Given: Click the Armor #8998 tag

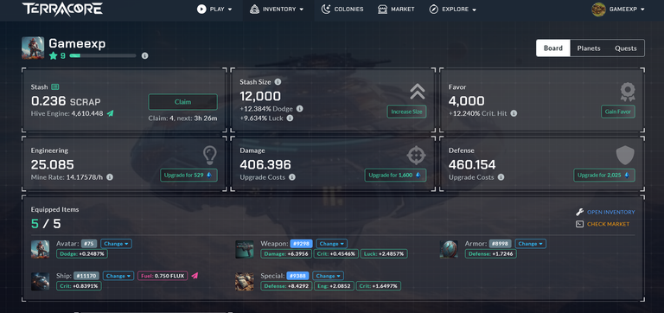Looking at the screenshot, I should (x=500, y=244).
